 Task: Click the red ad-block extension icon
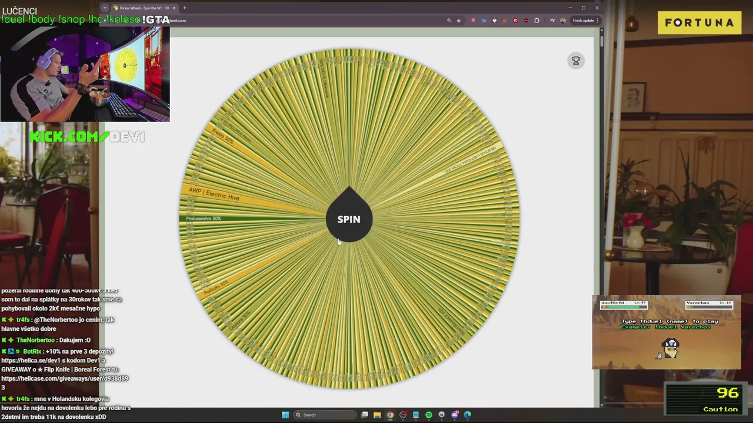coord(526,21)
